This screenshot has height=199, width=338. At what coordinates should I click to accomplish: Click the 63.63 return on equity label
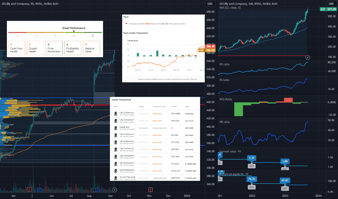[x=285, y=180]
